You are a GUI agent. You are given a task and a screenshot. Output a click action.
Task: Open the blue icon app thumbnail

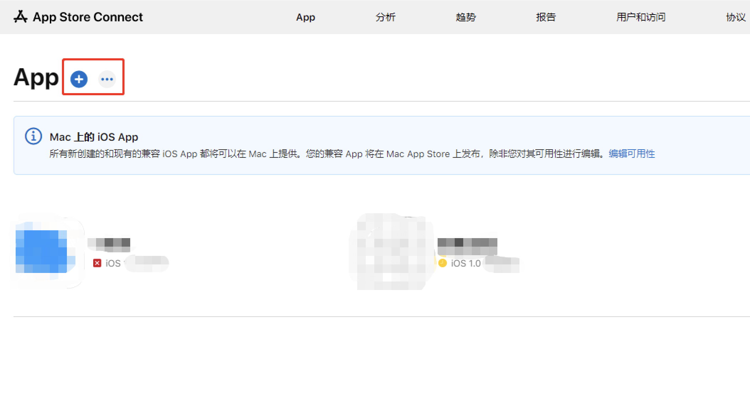(45, 252)
